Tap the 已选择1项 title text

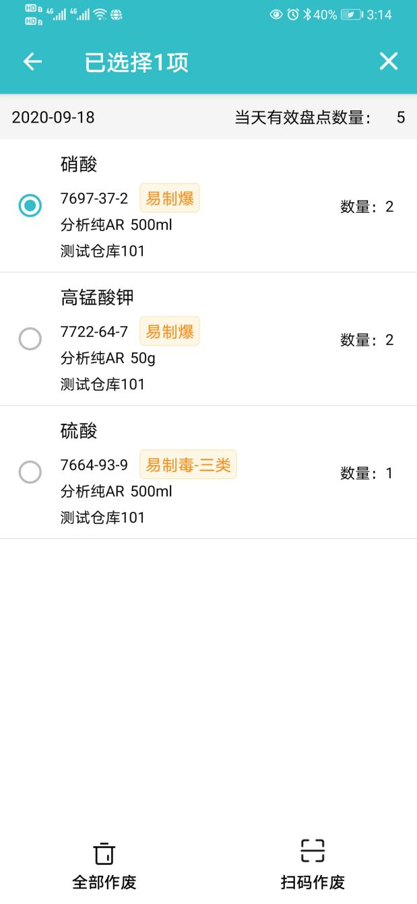pos(136,63)
